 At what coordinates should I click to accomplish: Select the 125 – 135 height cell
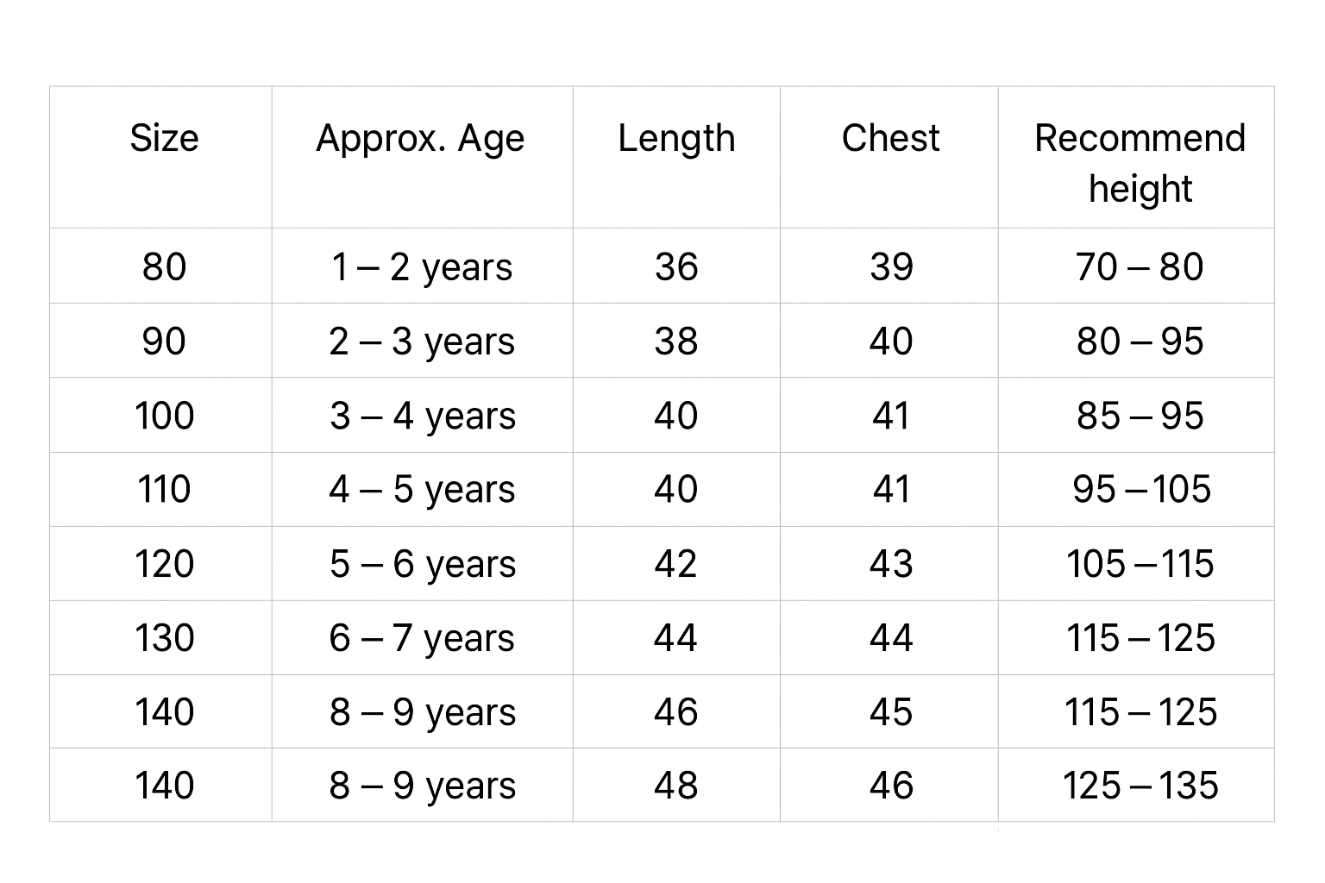[1140, 786]
